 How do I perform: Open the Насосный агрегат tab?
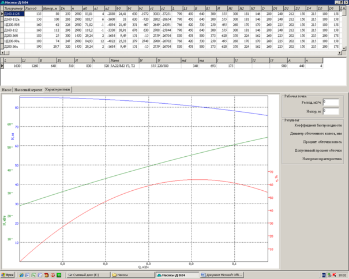(x=28, y=91)
